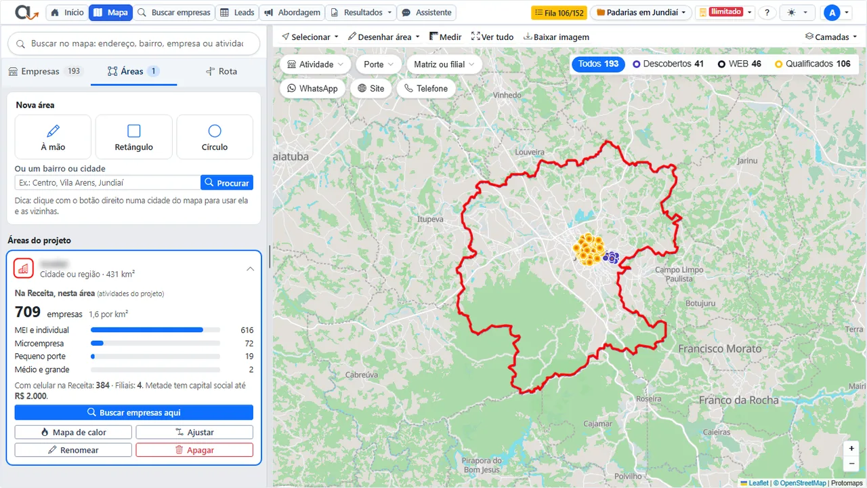867x488 pixels.
Task: Toggle Telefone filter chip
Action: click(427, 88)
